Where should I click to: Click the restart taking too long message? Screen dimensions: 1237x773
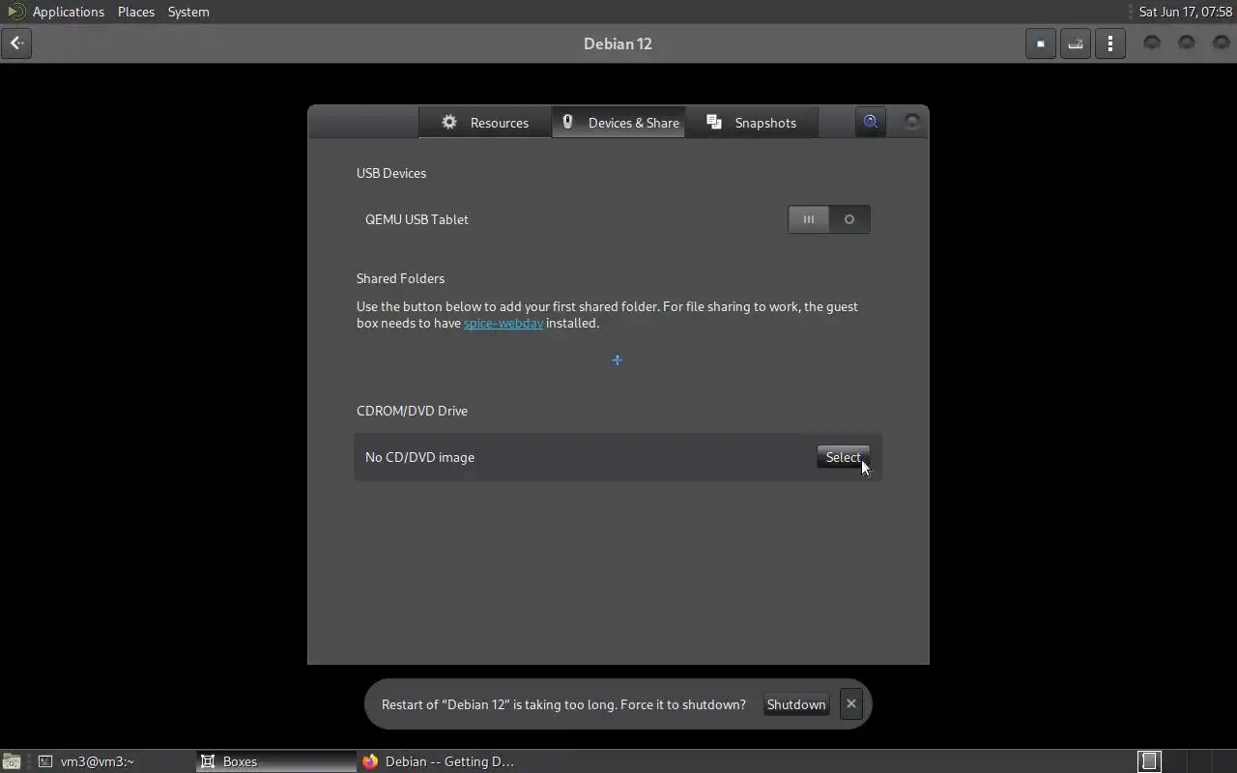563,704
